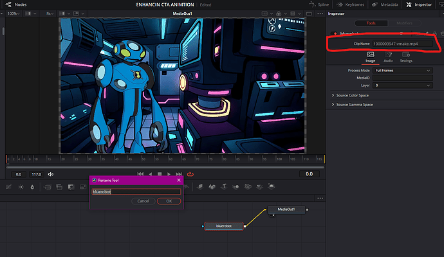444x257 pixels.
Task: Stop playback
Action: (160, 174)
